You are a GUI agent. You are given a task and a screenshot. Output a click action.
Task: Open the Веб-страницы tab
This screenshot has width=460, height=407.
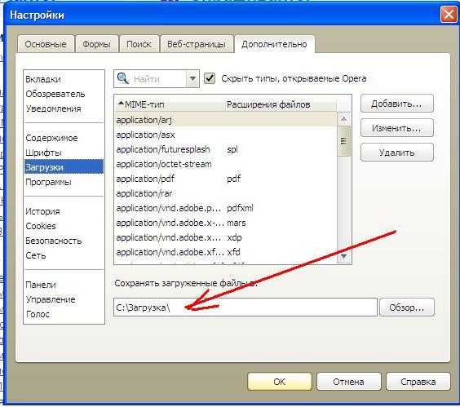[197, 44]
